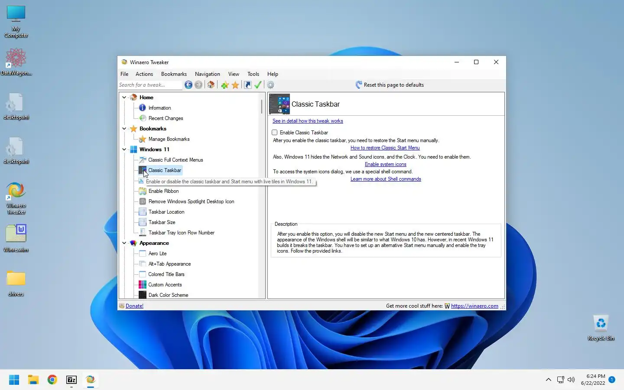The height and width of the screenshot is (390, 624).
Task: Open the View menu
Action: (x=234, y=74)
